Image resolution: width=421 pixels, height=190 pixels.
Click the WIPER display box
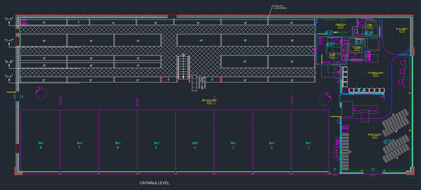pos(345,127)
